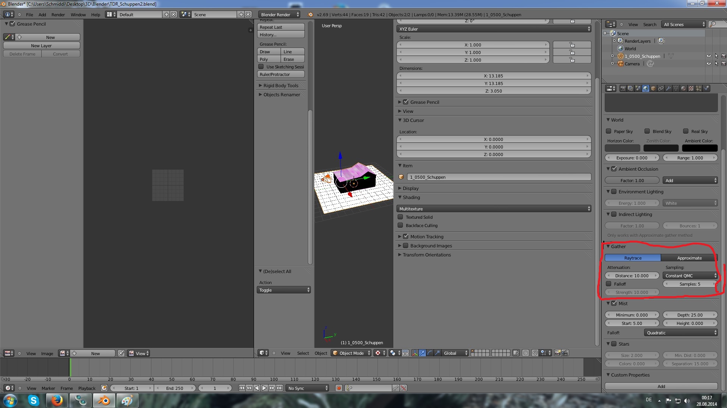Click the Firefox icon in the taskbar

tap(57, 400)
